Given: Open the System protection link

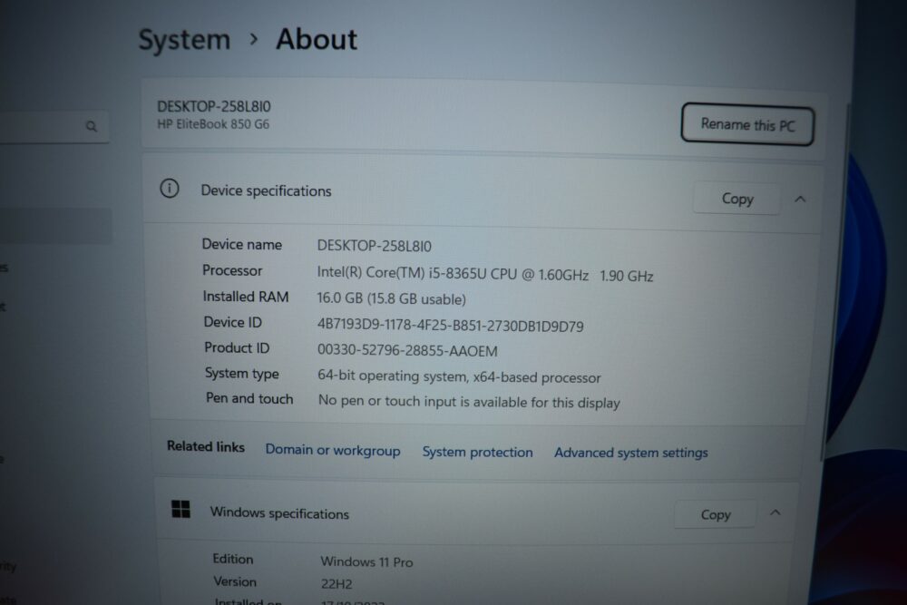Looking at the screenshot, I should tap(477, 452).
